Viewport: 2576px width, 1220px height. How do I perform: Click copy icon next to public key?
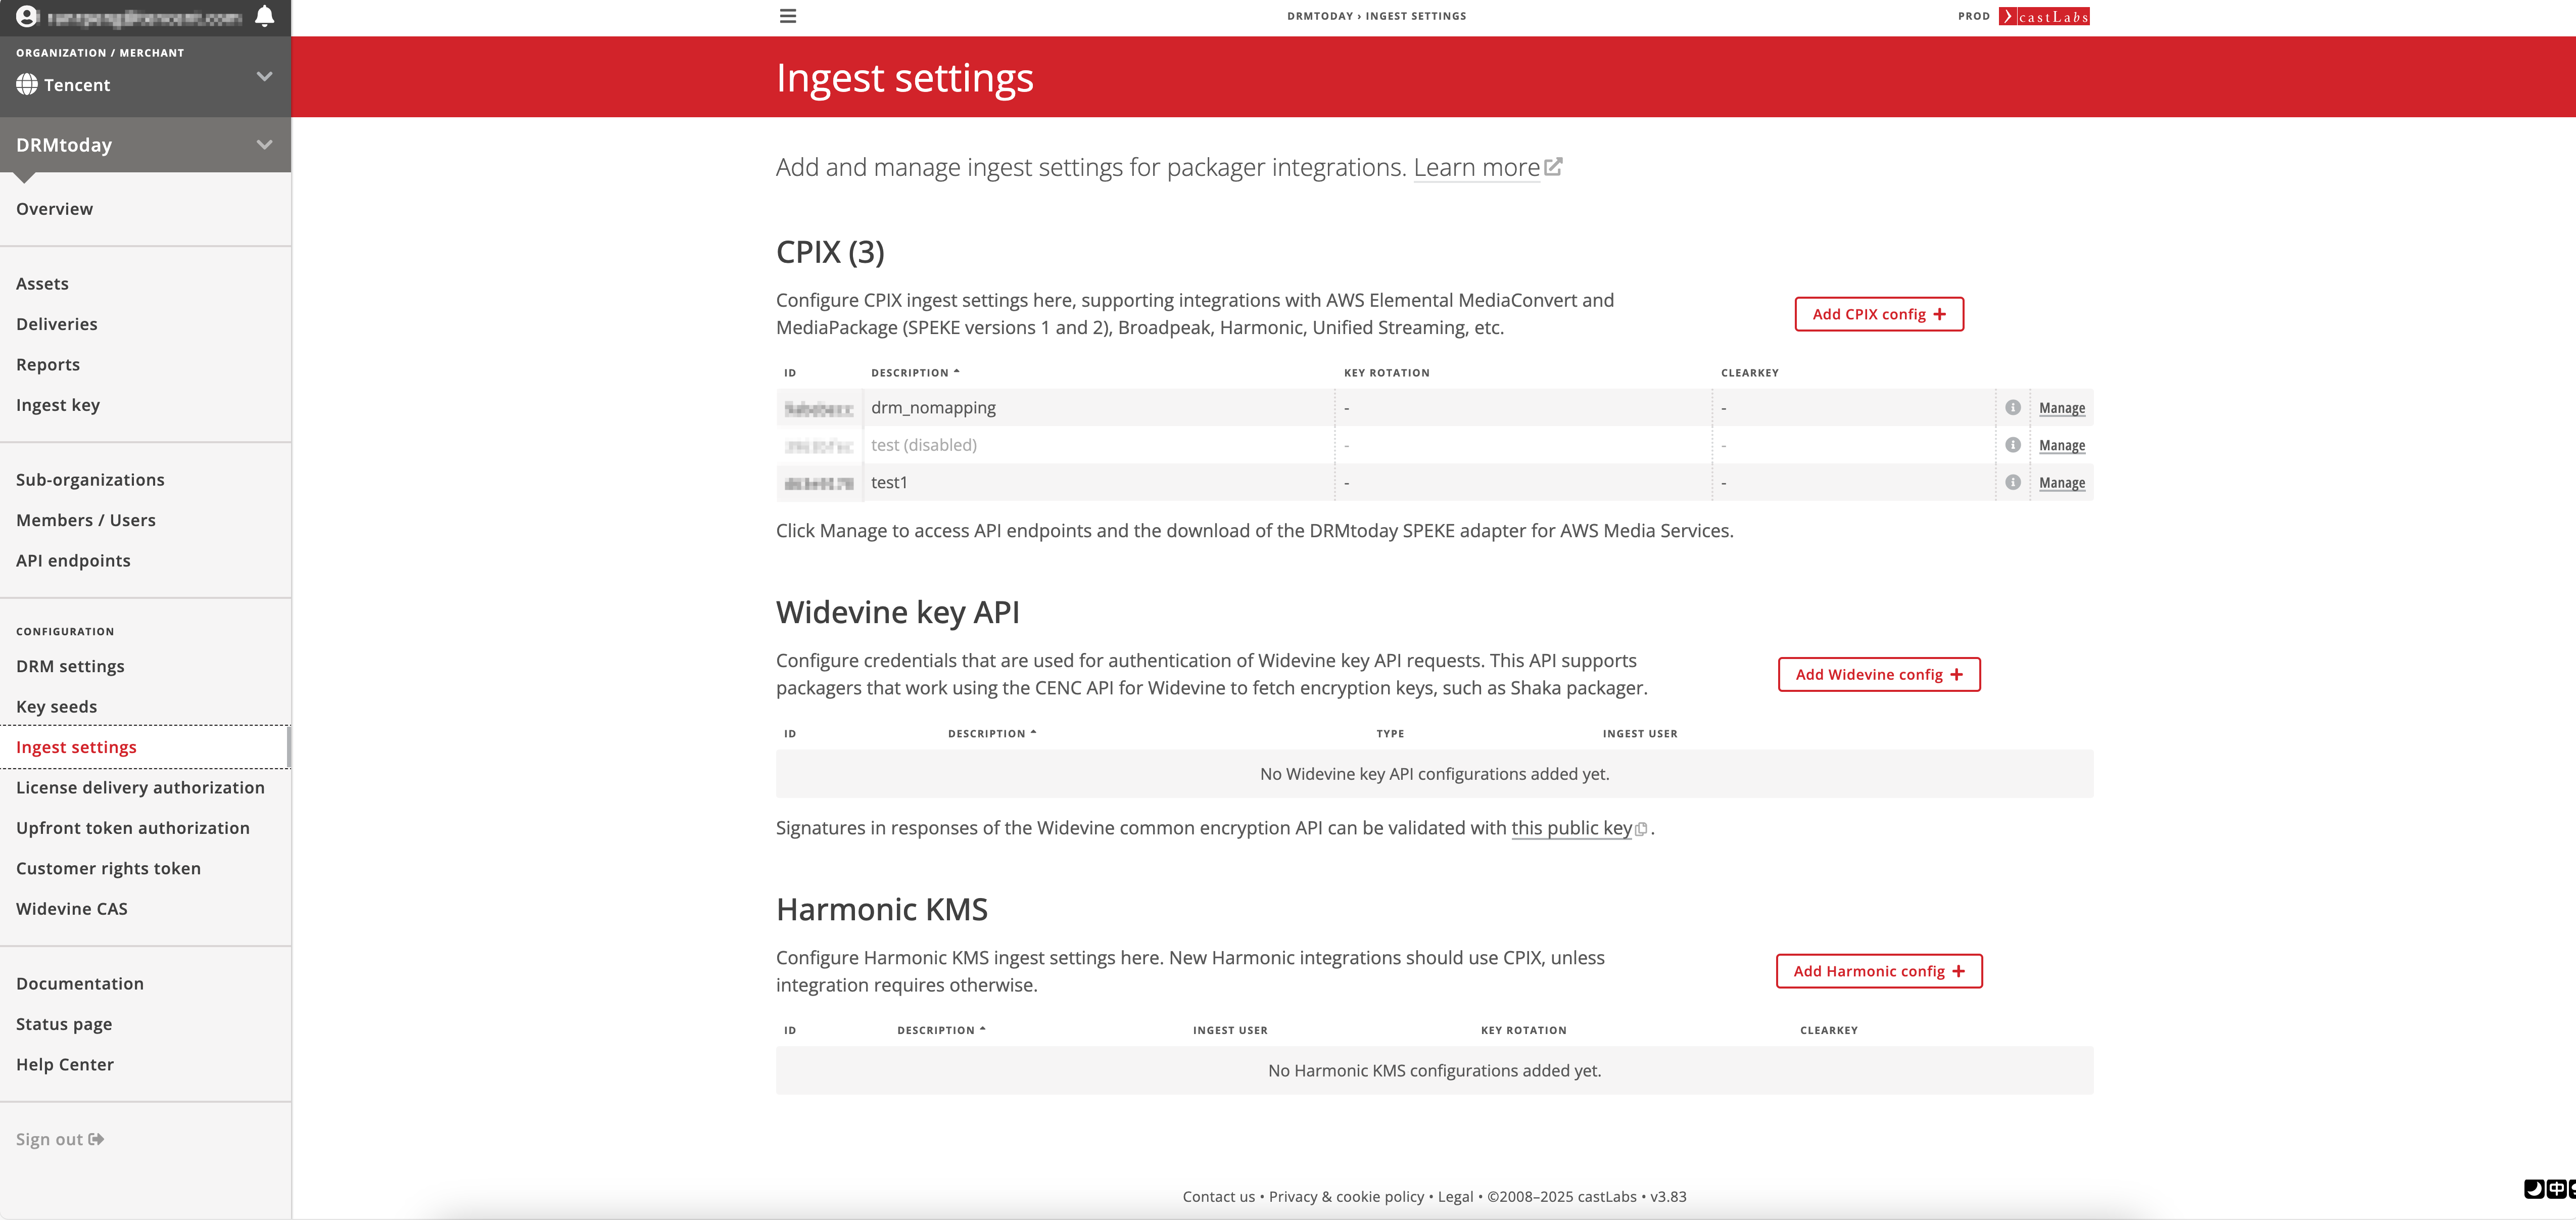tap(1641, 829)
